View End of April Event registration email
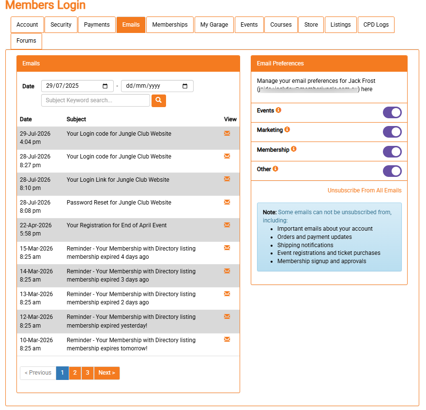Image resolution: width=426 pixels, height=410 pixels. [x=227, y=225]
